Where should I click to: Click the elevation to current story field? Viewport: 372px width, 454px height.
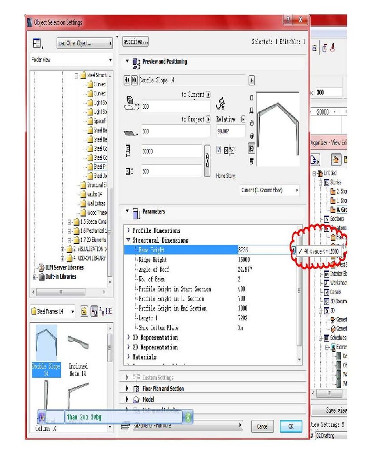coord(176,107)
